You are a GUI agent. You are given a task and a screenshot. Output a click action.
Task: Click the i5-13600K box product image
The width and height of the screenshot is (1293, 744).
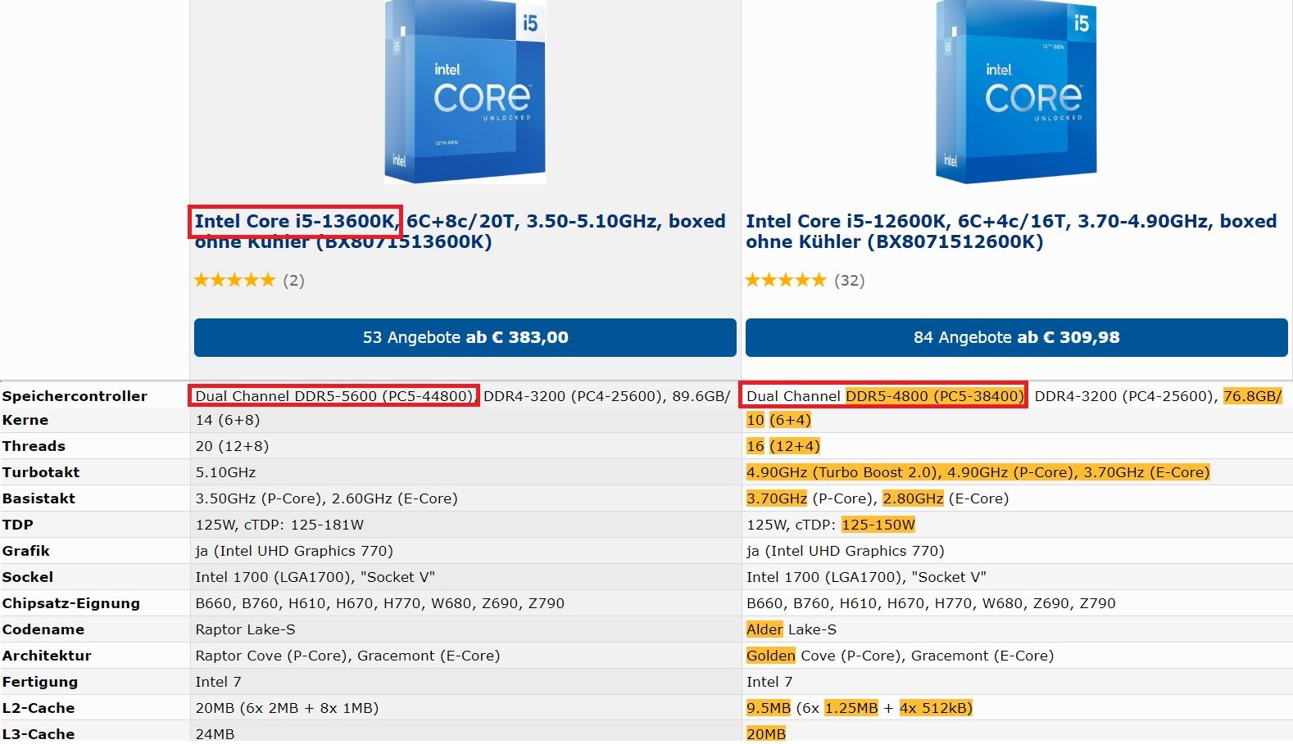click(x=465, y=92)
